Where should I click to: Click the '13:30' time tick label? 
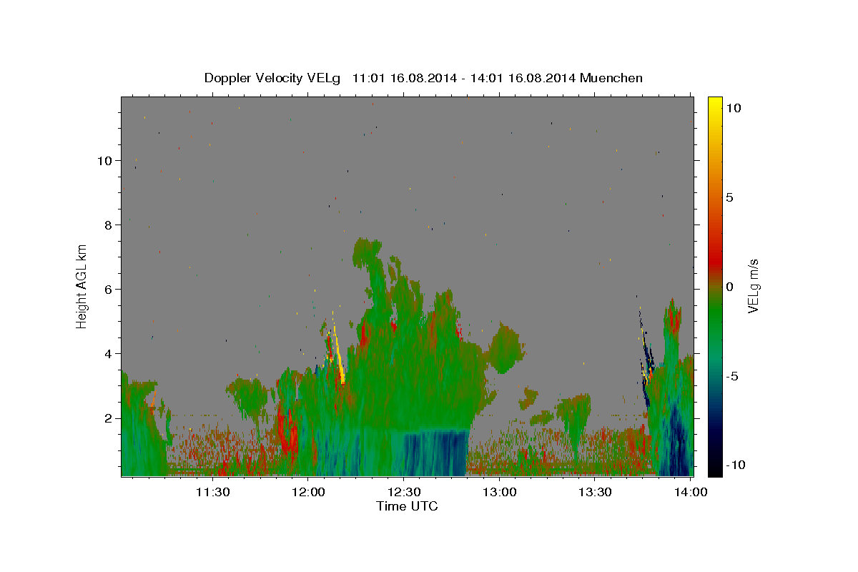594,492
